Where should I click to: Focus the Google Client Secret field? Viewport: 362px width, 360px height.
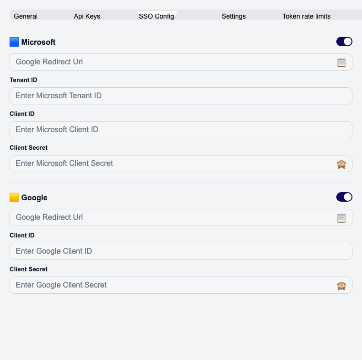(x=172, y=285)
